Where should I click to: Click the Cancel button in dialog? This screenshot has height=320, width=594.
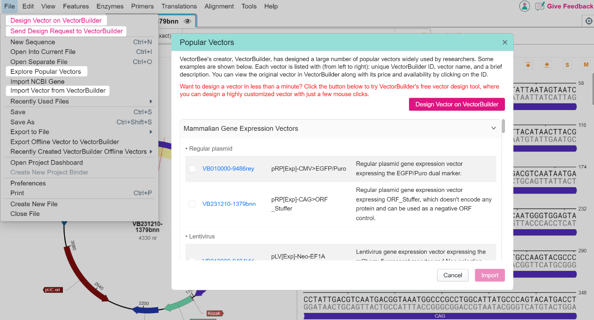pos(453,275)
